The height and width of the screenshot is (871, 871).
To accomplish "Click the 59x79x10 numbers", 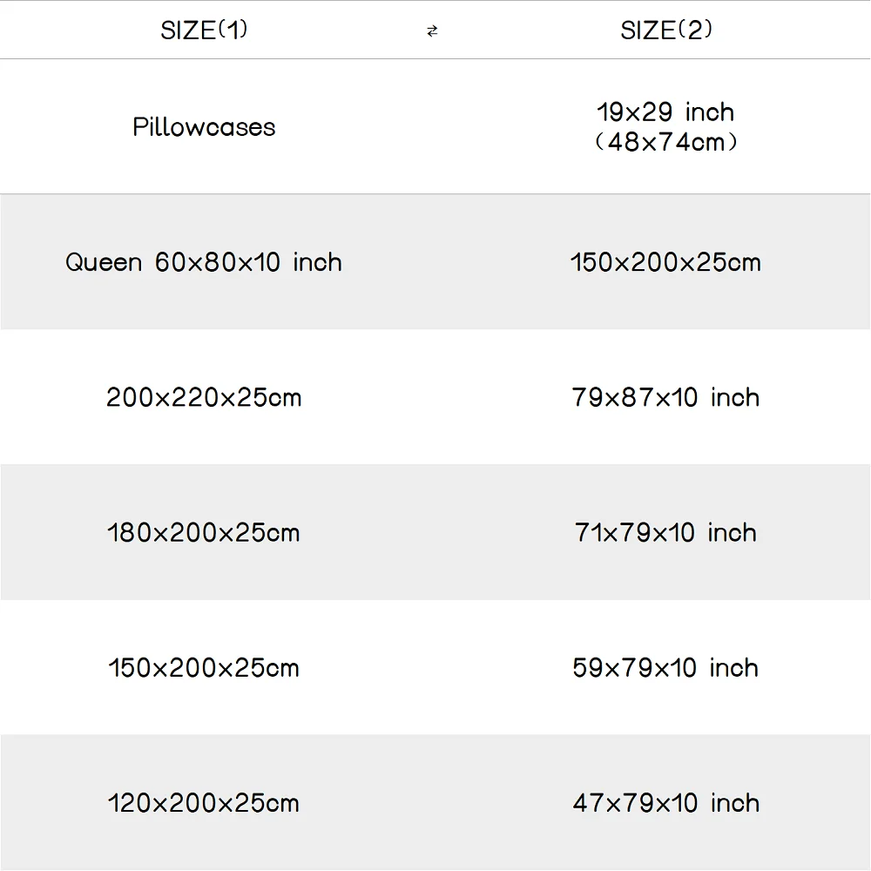I will coord(635,669).
